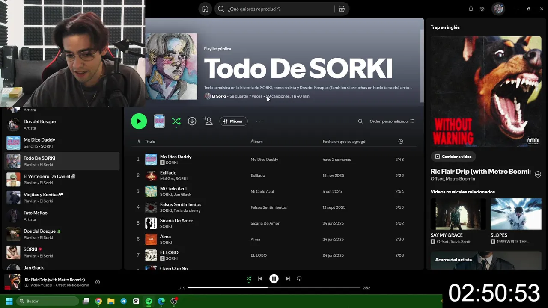Play the Todo De SORKI playlist
Image resolution: width=548 pixels, height=308 pixels.
[x=139, y=121]
